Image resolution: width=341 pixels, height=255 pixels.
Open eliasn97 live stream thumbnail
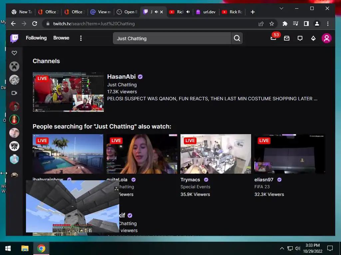290,154
